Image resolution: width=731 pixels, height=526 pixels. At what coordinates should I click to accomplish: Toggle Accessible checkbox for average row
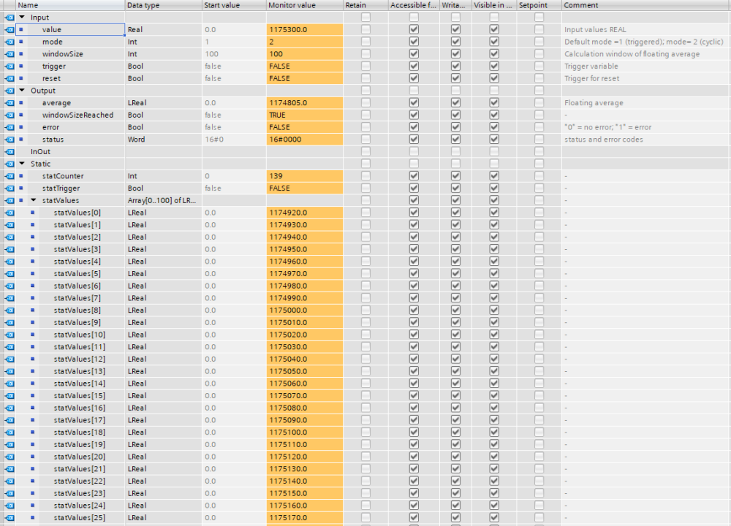[x=414, y=102]
